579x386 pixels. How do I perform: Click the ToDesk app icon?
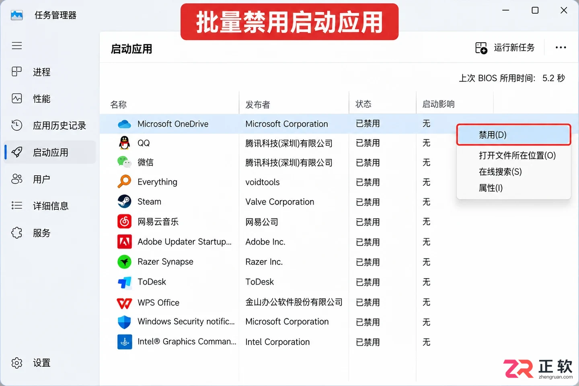pyautogui.click(x=125, y=283)
